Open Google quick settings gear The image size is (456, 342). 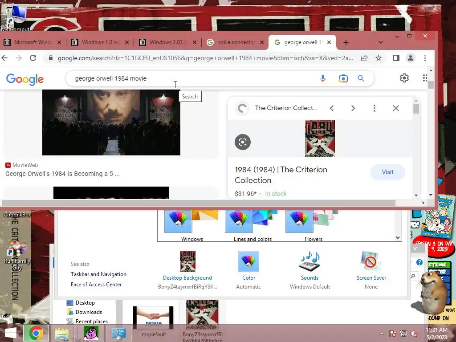point(404,78)
